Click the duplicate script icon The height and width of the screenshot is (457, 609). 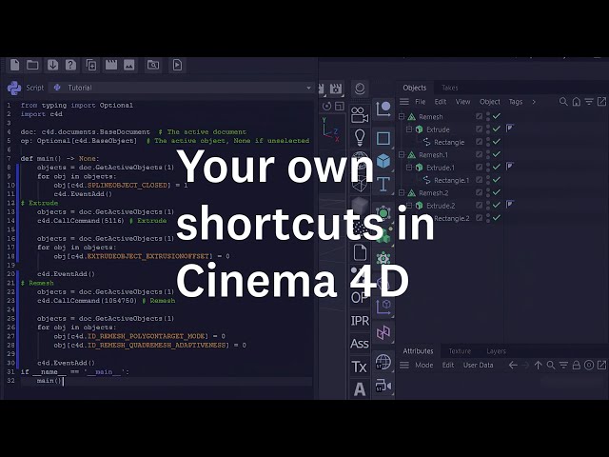[x=91, y=65]
